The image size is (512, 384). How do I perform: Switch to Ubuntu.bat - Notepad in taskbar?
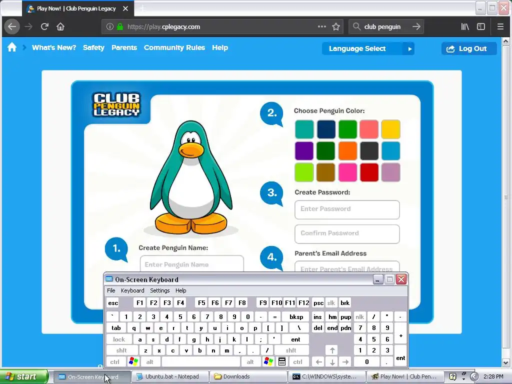pyautogui.click(x=170, y=376)
